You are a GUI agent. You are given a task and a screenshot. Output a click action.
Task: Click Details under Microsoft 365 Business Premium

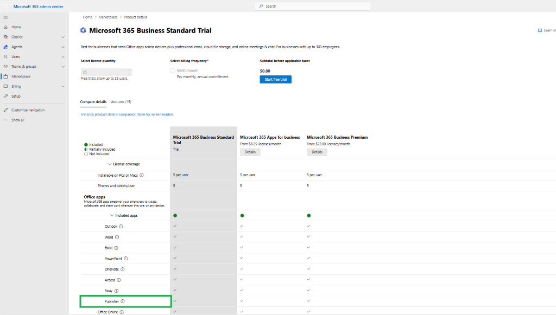tap(317, 152)
